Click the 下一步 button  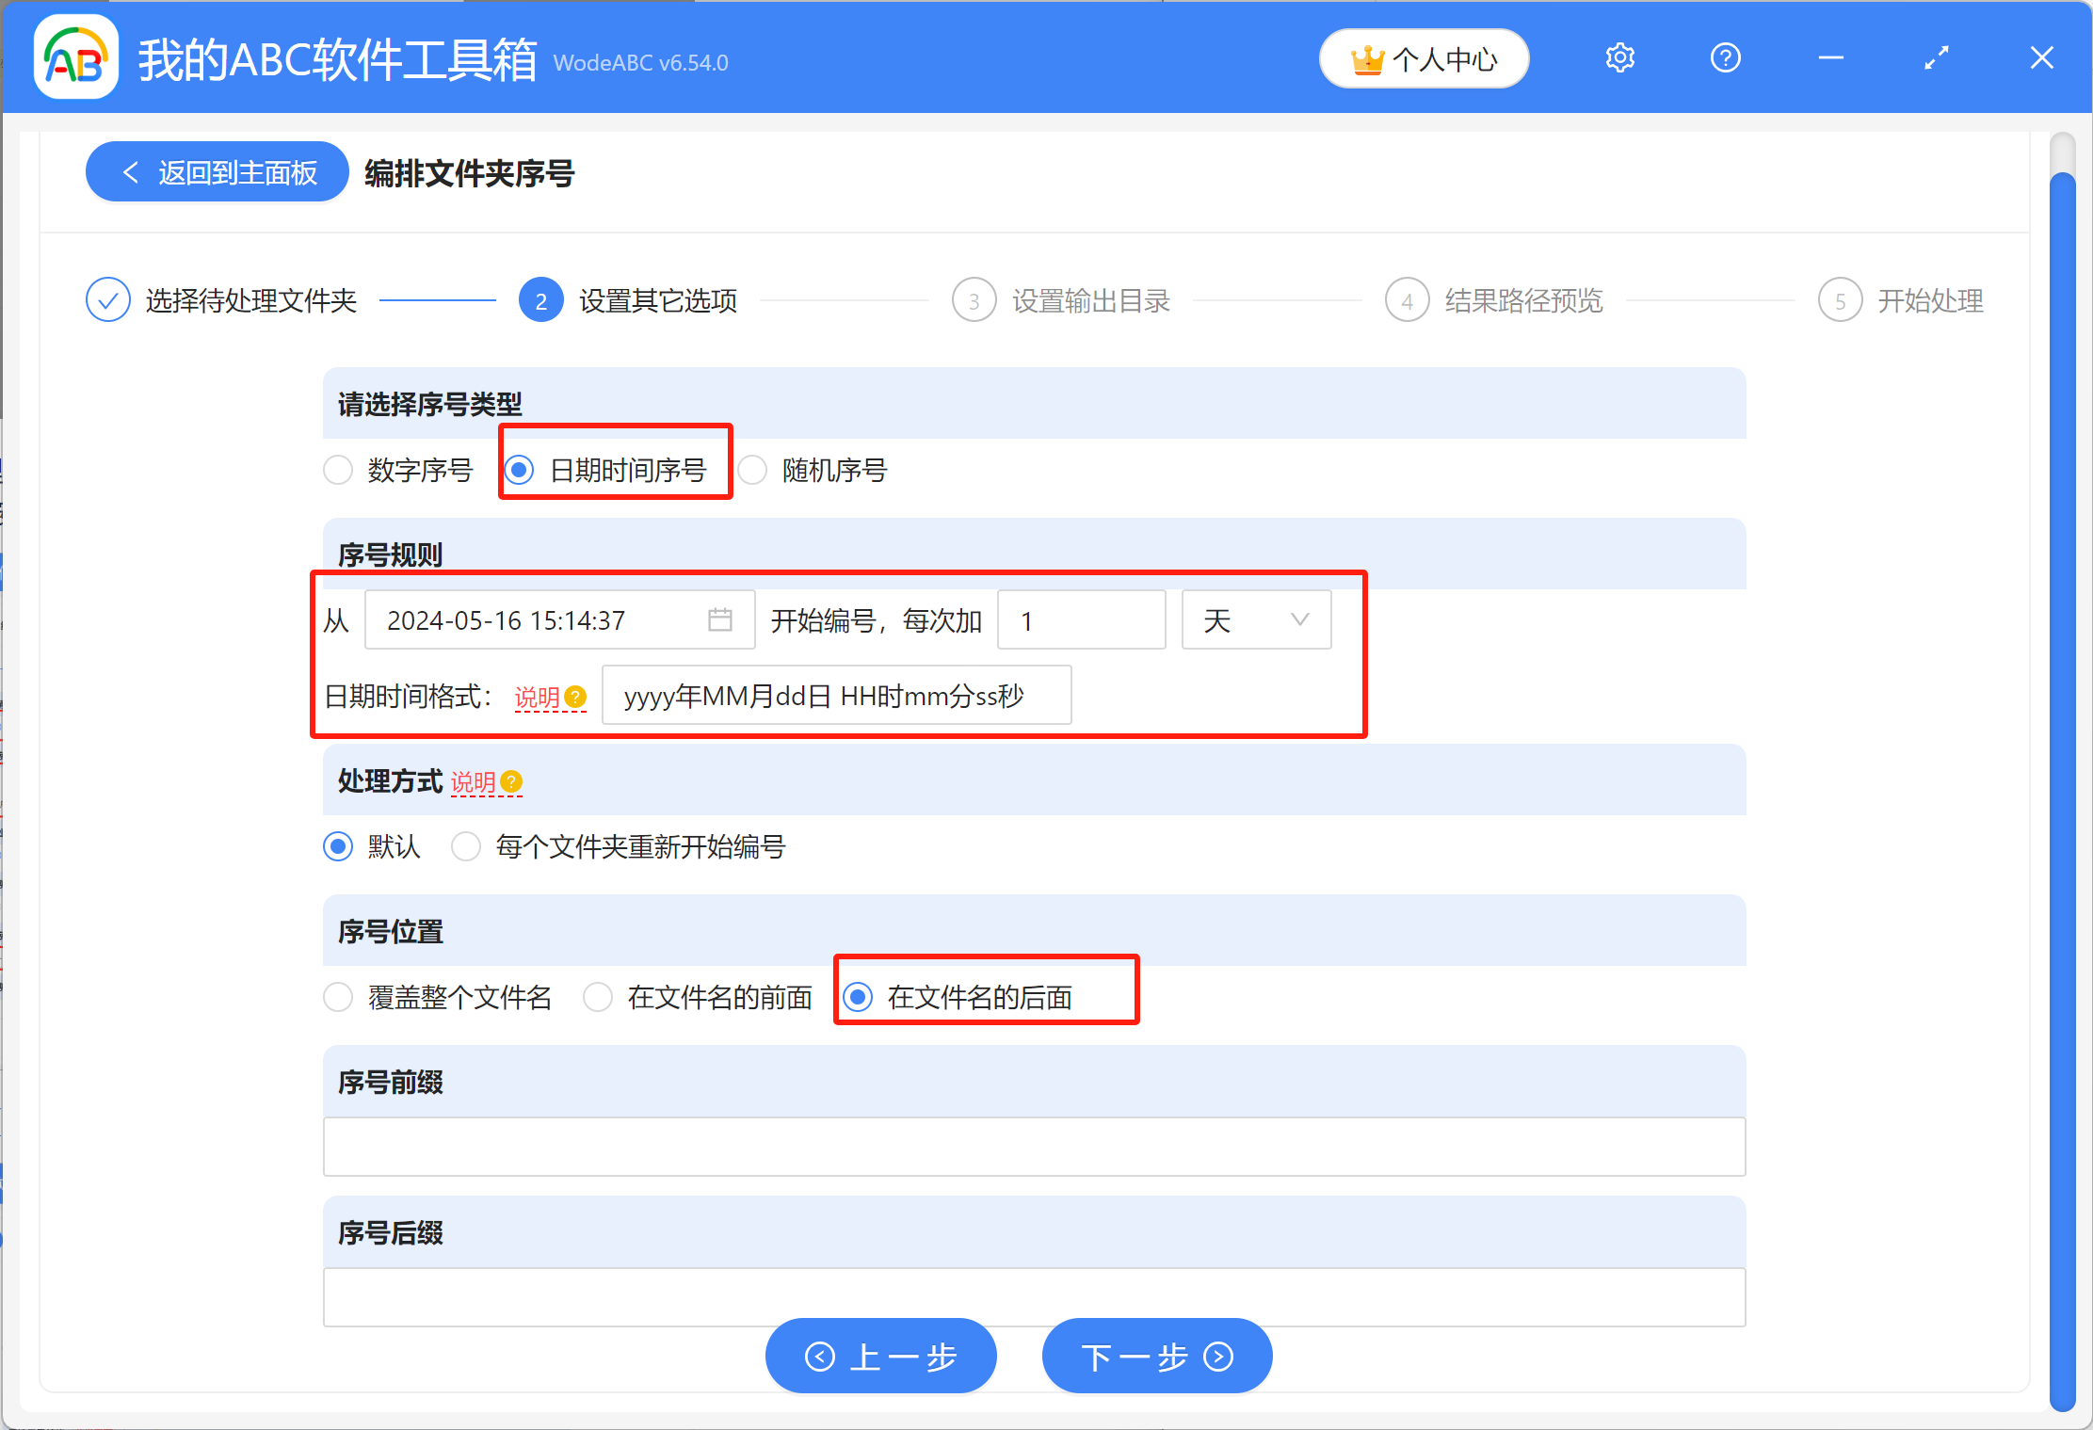click(1156, 1356)
